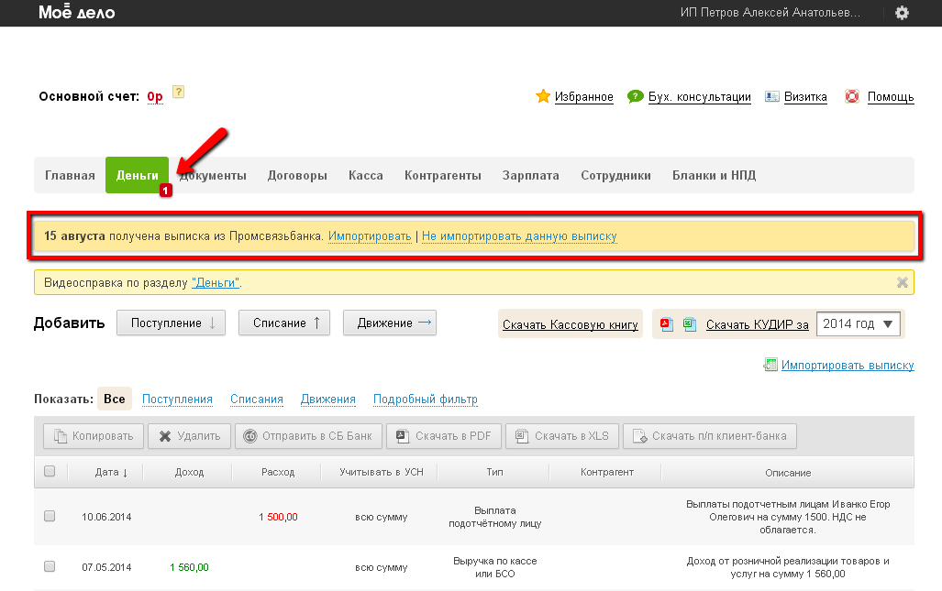Toggle the select-all checkbox in table header

point(50,471)
